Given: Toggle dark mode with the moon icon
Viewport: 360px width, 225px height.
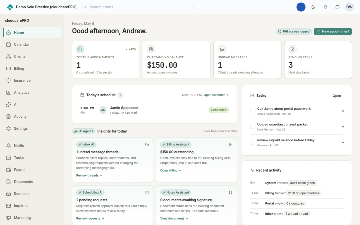Looking at the screenshot, I should [313, 7].
